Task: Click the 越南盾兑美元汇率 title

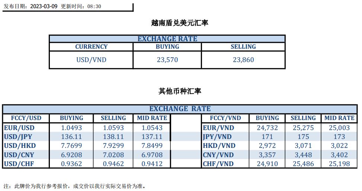Action: pos(180,23)
